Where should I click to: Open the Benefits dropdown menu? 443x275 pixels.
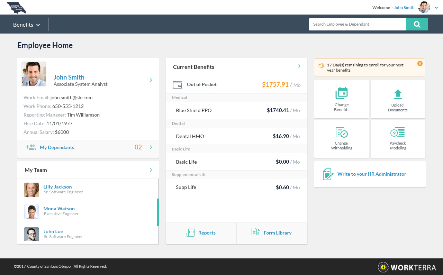27,25
